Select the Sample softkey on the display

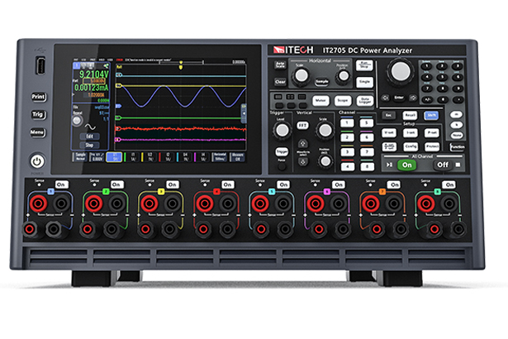tap(80, 157)
